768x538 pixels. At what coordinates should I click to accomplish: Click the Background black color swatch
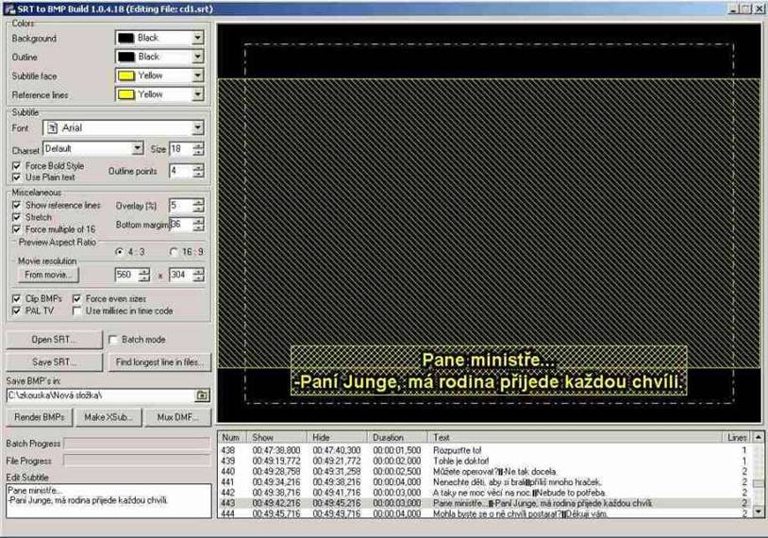point(125,38)
